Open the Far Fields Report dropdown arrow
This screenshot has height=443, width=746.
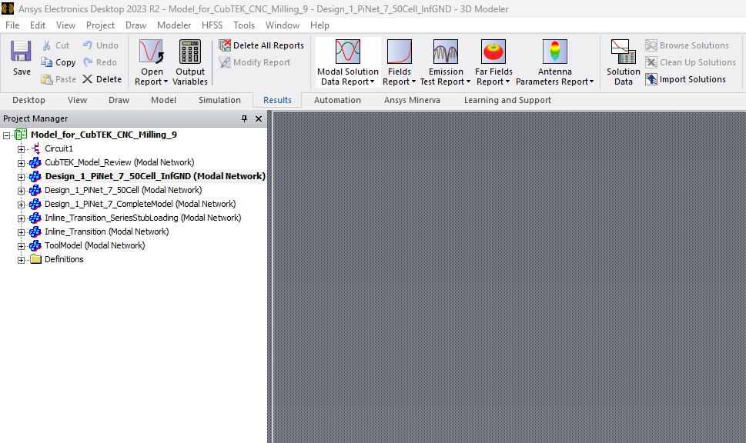(507, 82)
